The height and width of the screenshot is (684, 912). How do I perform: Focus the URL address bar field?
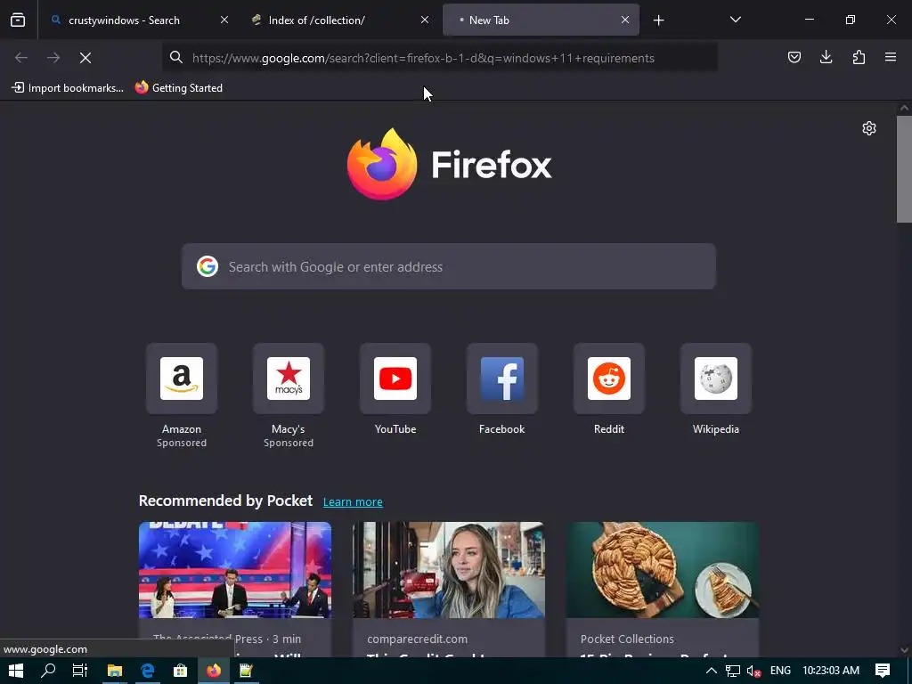(x=440, y=58)
